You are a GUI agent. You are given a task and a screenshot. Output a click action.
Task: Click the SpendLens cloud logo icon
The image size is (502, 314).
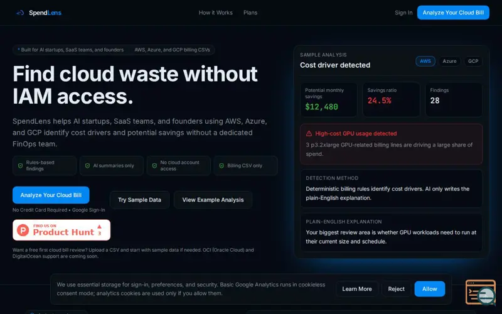pyautogui.click(x=20, y=13)
